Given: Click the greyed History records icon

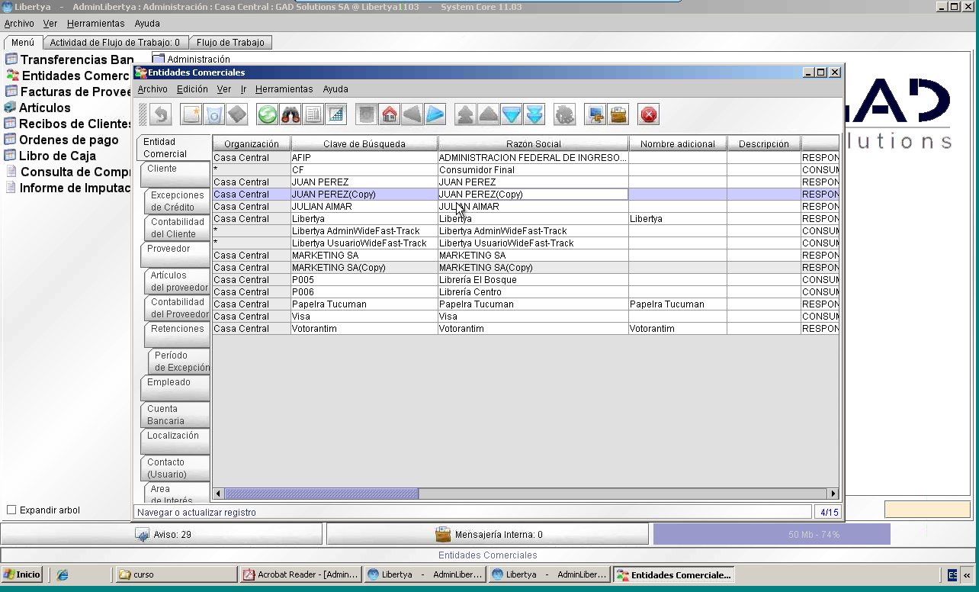Looking at the screenshot, I should pyautogui.click(x=367, y=114).
